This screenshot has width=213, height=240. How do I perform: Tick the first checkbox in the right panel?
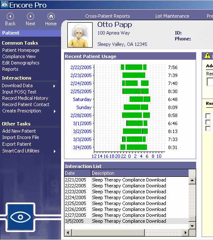[208, 116]
